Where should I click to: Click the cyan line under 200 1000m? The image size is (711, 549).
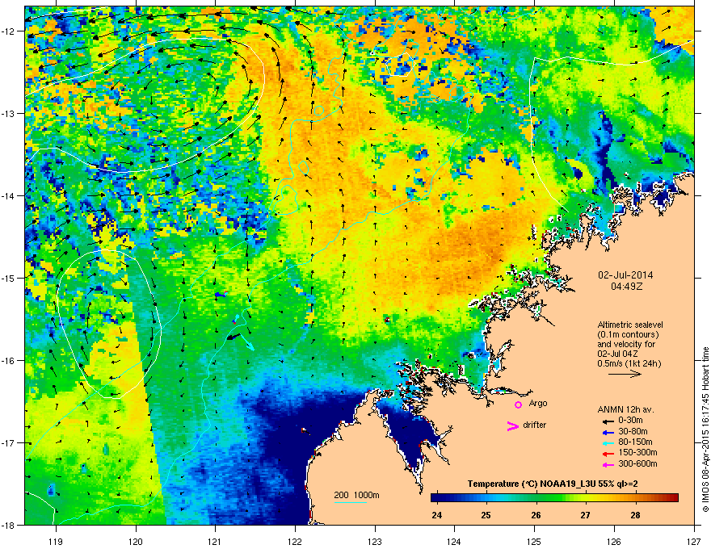point(351,502)
